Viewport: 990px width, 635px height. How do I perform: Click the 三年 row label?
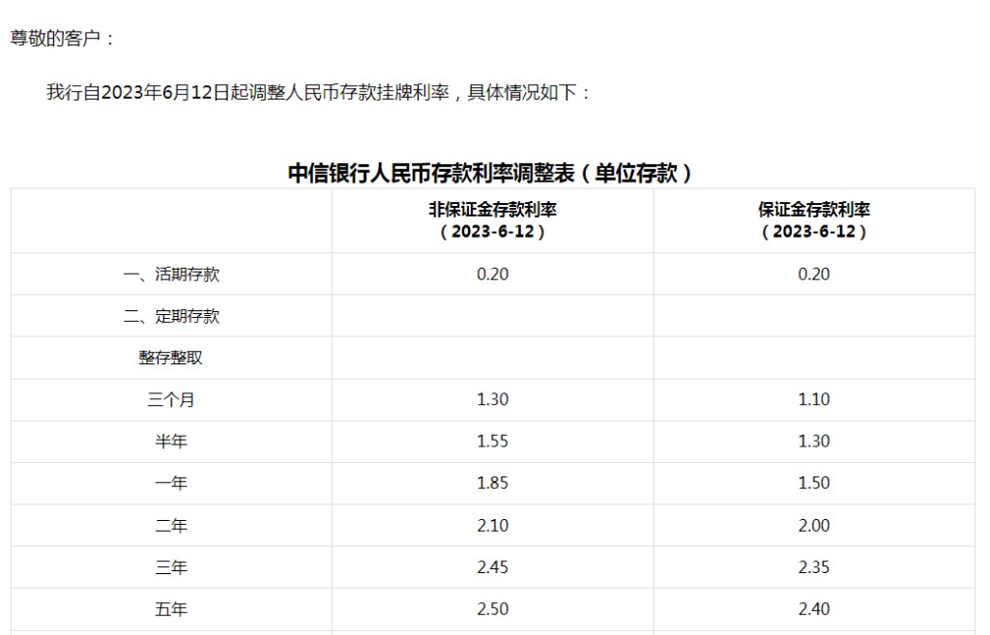[171, 566]
